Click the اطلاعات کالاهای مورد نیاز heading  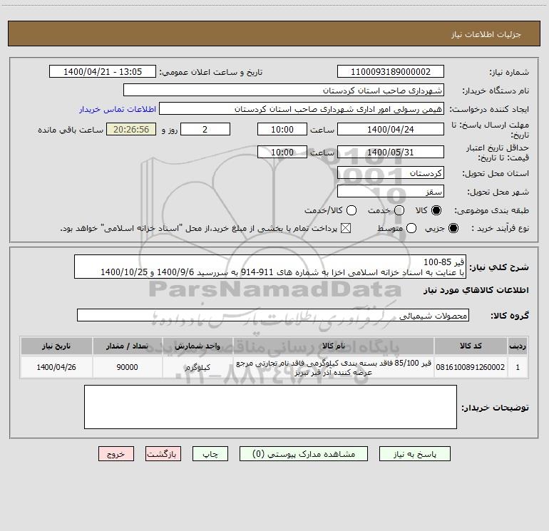476,290
